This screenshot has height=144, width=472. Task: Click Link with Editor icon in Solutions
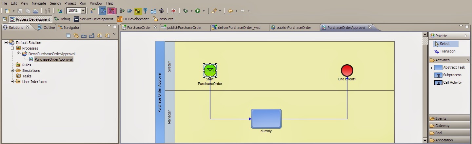pyautogui.click(x=76, y=35)
